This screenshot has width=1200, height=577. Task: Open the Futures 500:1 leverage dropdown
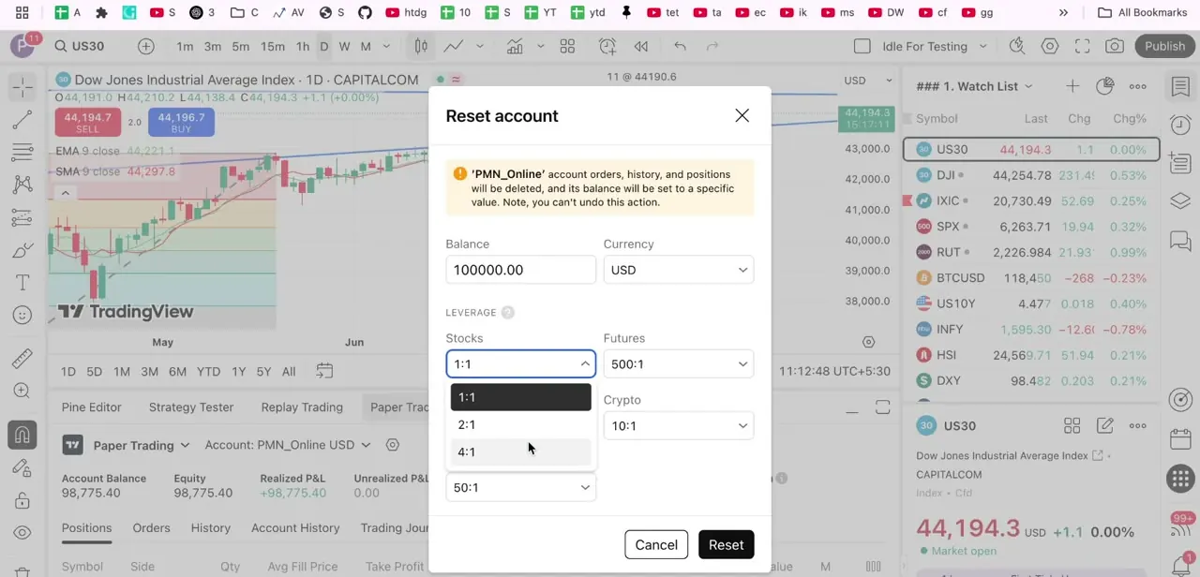pos(678,363)
